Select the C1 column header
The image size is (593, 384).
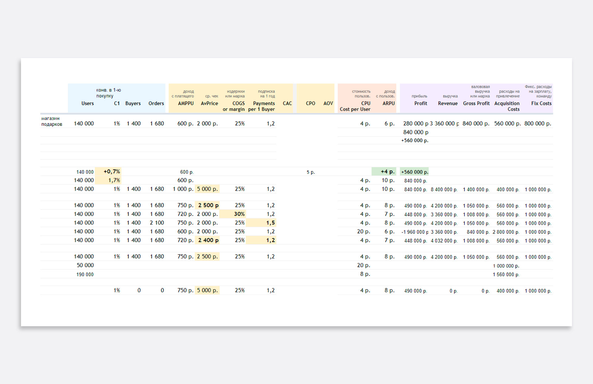click(x=116, y=103)
